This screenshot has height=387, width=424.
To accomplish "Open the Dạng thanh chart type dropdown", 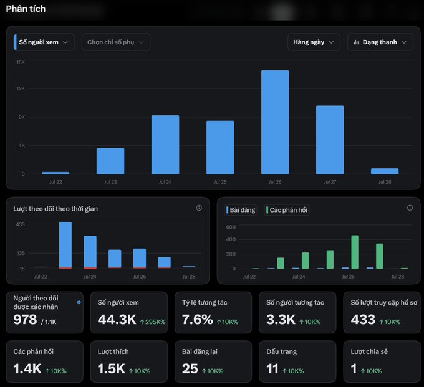I will pos(380,42).
